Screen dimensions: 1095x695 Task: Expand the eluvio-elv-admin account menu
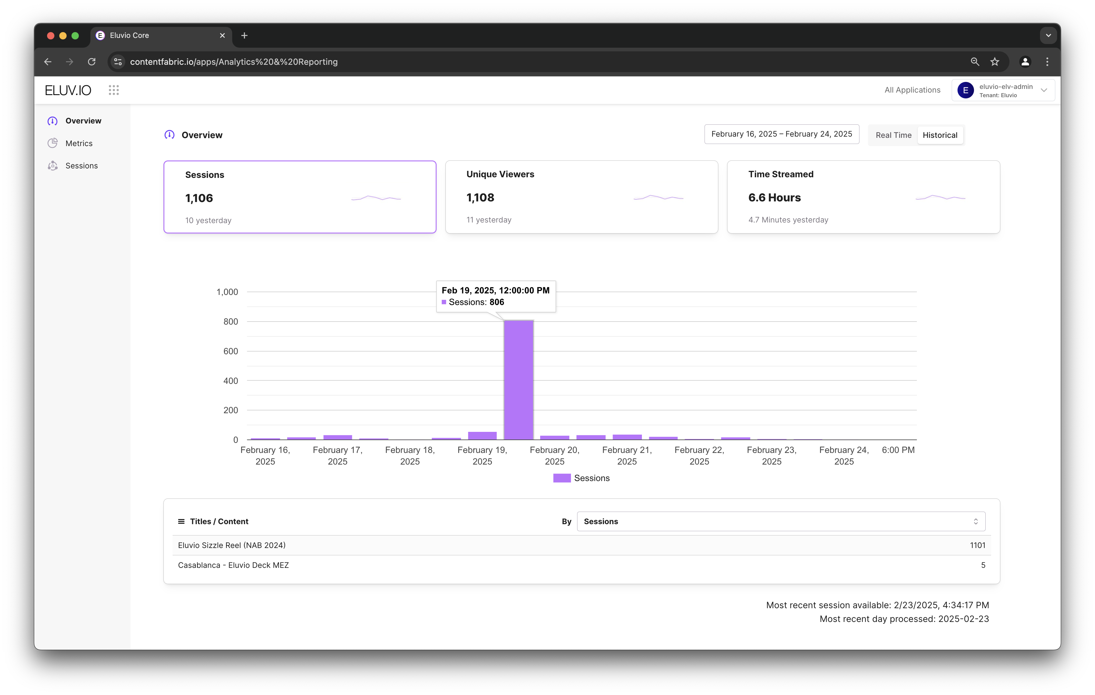pyautogui.click(x=1003, y=90)
